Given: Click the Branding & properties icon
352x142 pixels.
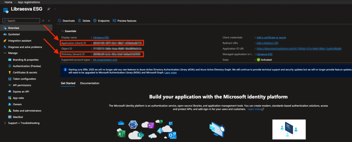Looking at the screenshot, I should coord(10,60).
